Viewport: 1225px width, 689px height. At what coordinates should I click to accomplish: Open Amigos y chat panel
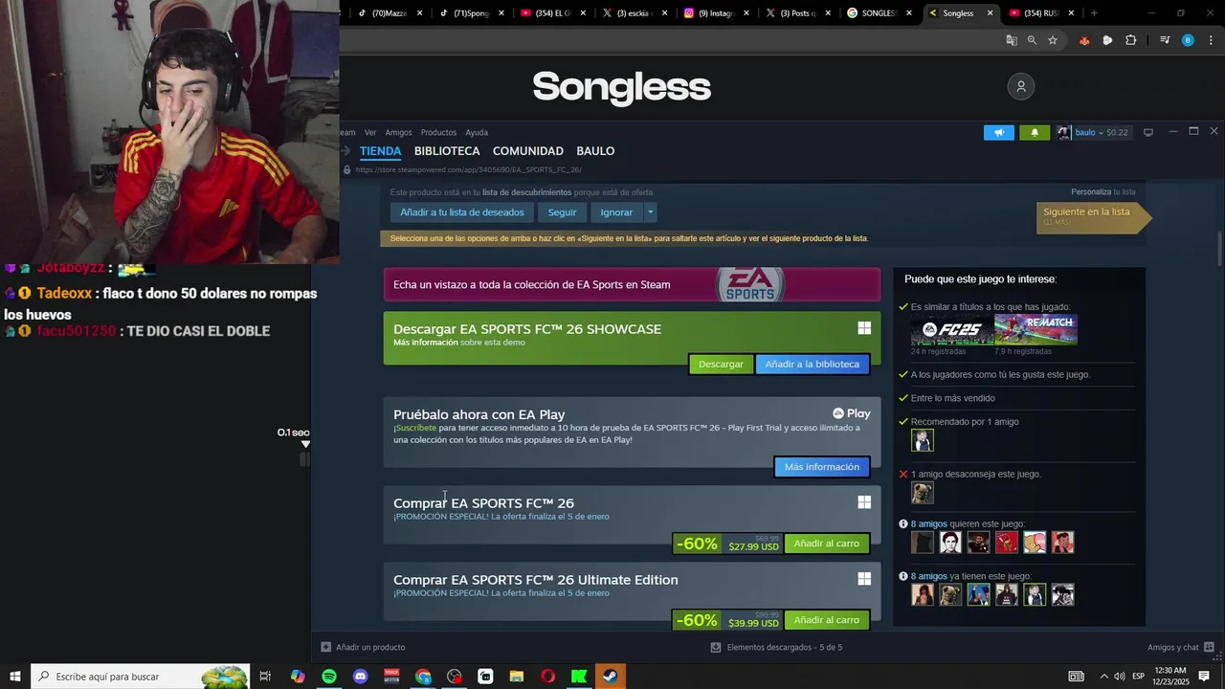click(x=1181, y=647)
